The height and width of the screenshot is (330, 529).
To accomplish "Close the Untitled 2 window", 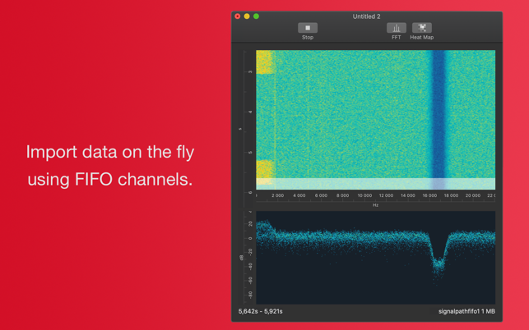I will click(x=238, y=16).
